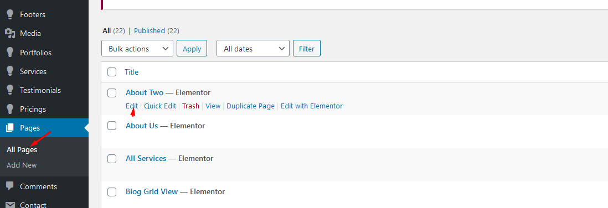Click the Portfolios lightbulb icon
This screenshot has height=208, width=608.
[x=10, y=53]
